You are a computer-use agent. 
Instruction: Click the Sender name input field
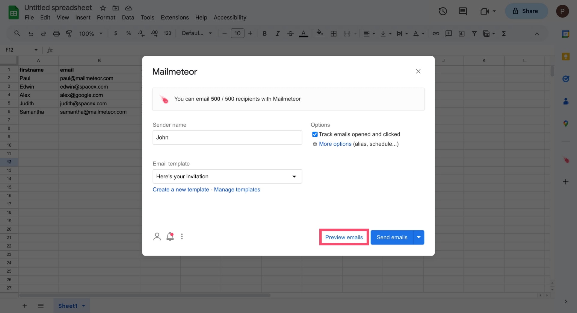tap(227, 137)
